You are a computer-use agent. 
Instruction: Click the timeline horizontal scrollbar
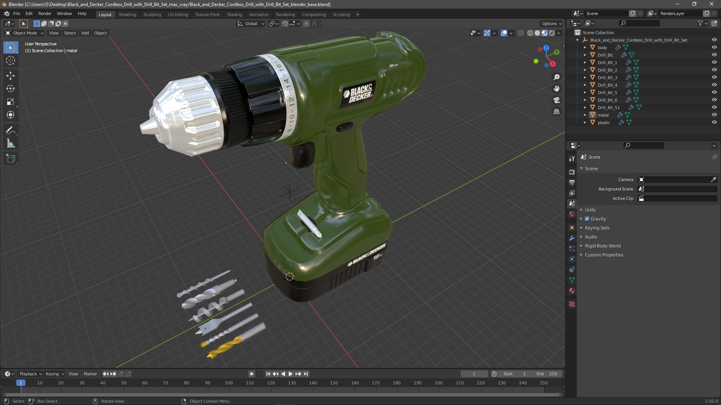282,394
